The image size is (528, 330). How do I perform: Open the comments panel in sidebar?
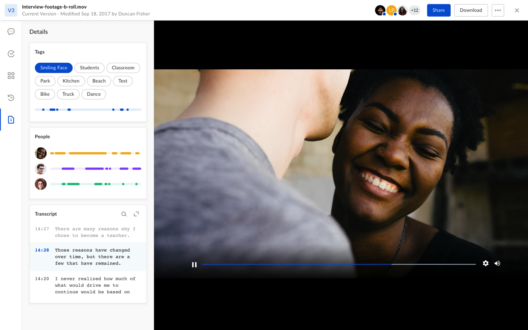(x=11, y=32)
